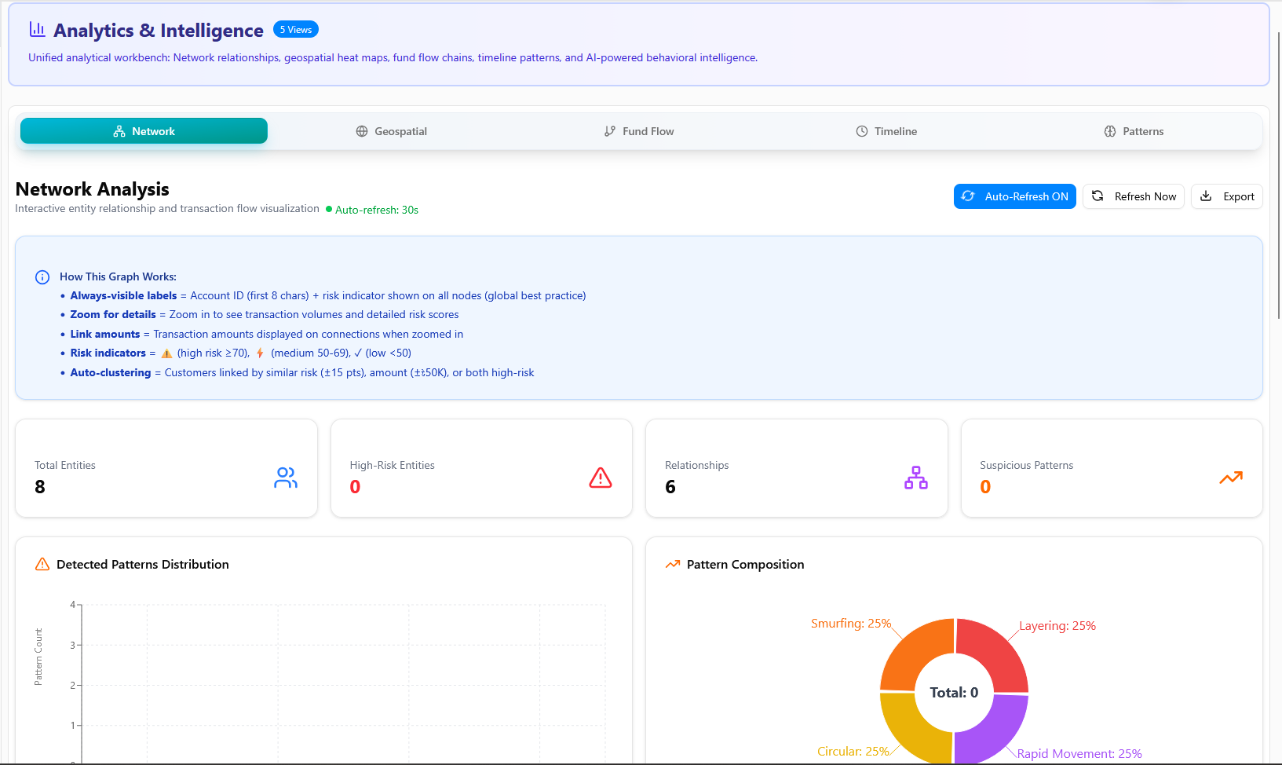Click the page vertical scrollbar
This screenshot has width=1282, height=765.
(x=1278, y=173)
